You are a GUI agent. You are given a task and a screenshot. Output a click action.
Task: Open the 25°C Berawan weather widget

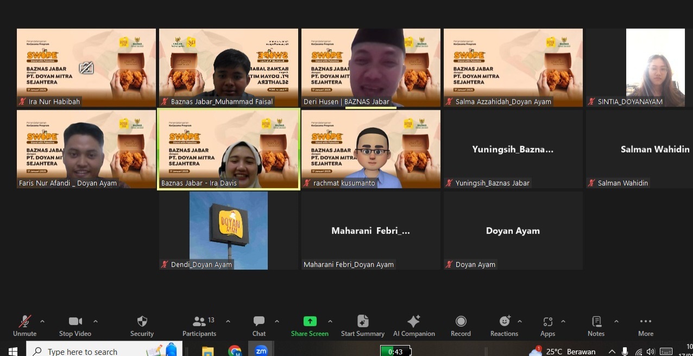(562, 351)
